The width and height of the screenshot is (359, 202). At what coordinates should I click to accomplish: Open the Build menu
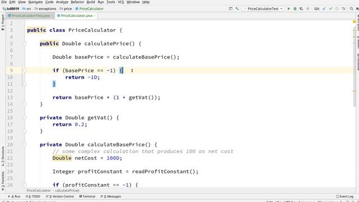pyautogui.click(x=91, y=2)
